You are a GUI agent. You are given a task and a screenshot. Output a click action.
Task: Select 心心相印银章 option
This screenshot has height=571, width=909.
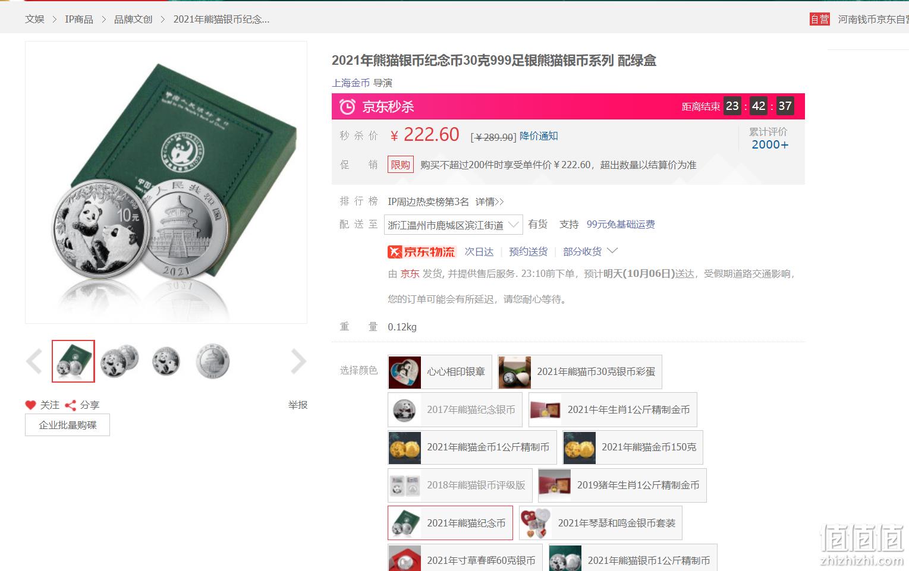point(440,372)
